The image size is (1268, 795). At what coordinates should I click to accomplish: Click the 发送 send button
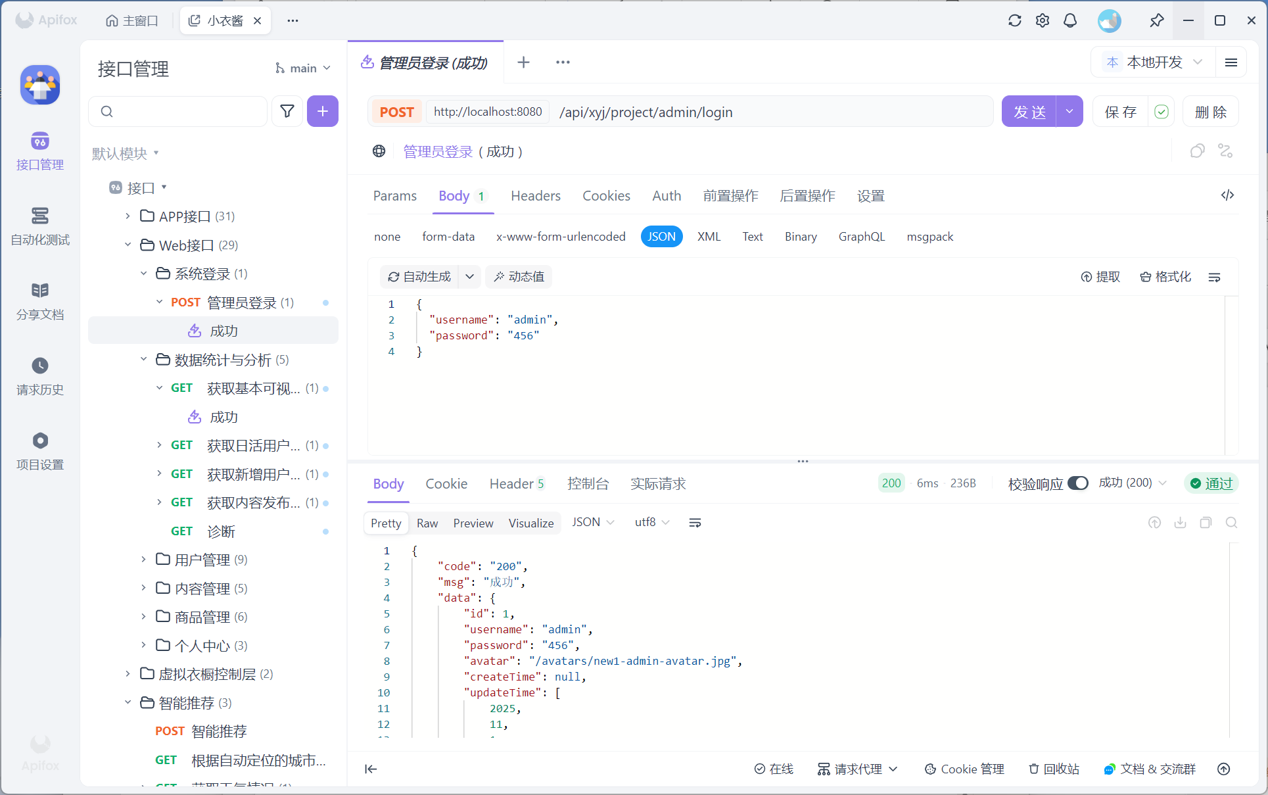coord(1029,112)
